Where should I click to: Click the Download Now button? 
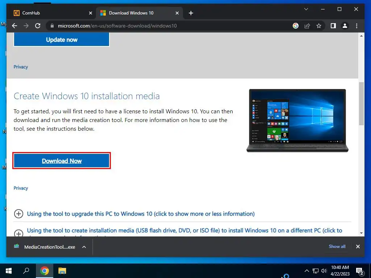[62, 161]
